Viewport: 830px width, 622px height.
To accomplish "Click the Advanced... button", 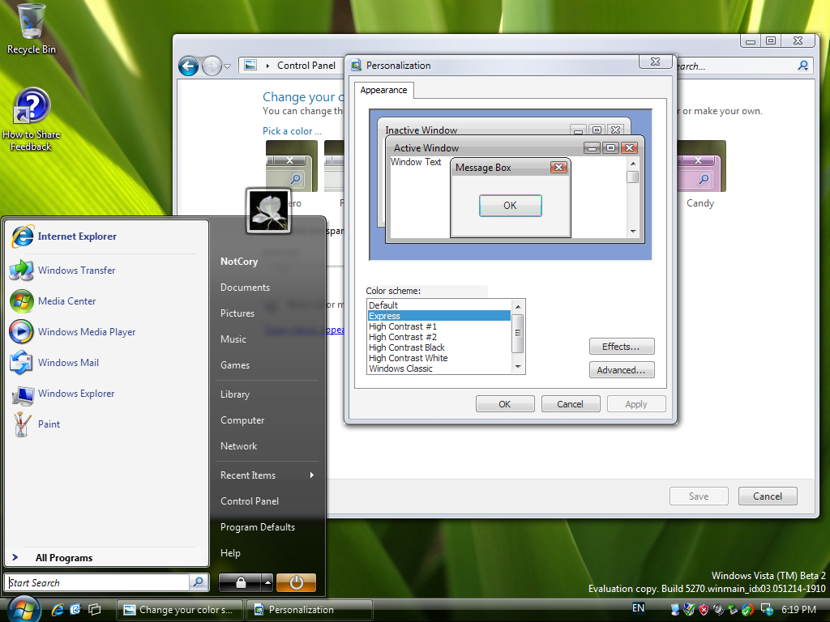I will pyautogui.click(x=621, y=370).
